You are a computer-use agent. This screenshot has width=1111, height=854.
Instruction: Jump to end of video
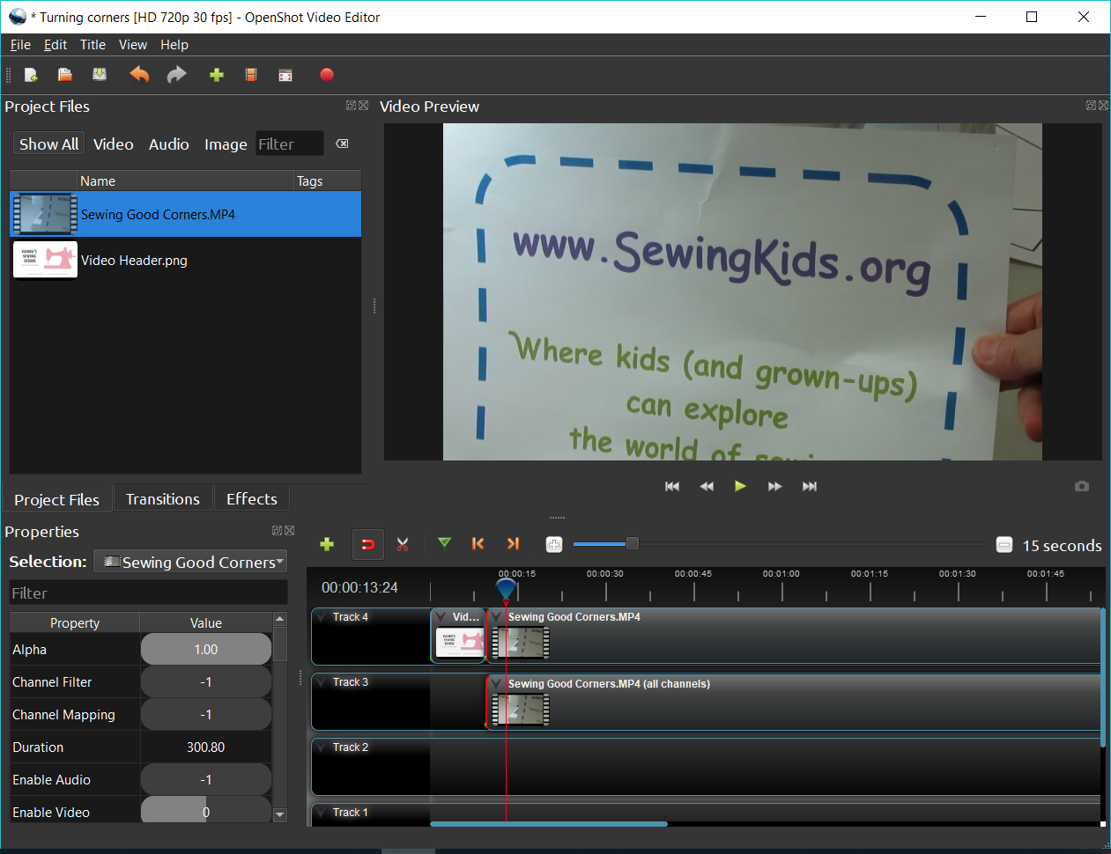click(810, 486)
